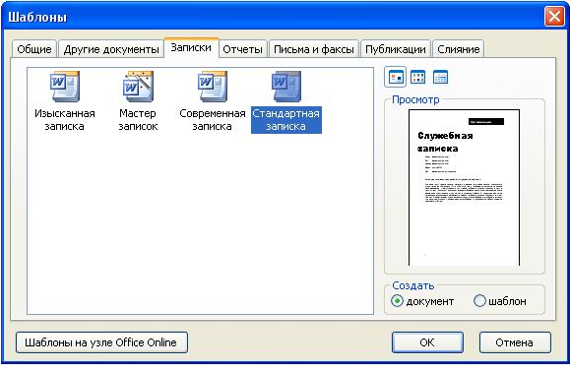Select the Современная записка template icon
The width and height of the screenshot is (570, 371).
coord(213,87)
